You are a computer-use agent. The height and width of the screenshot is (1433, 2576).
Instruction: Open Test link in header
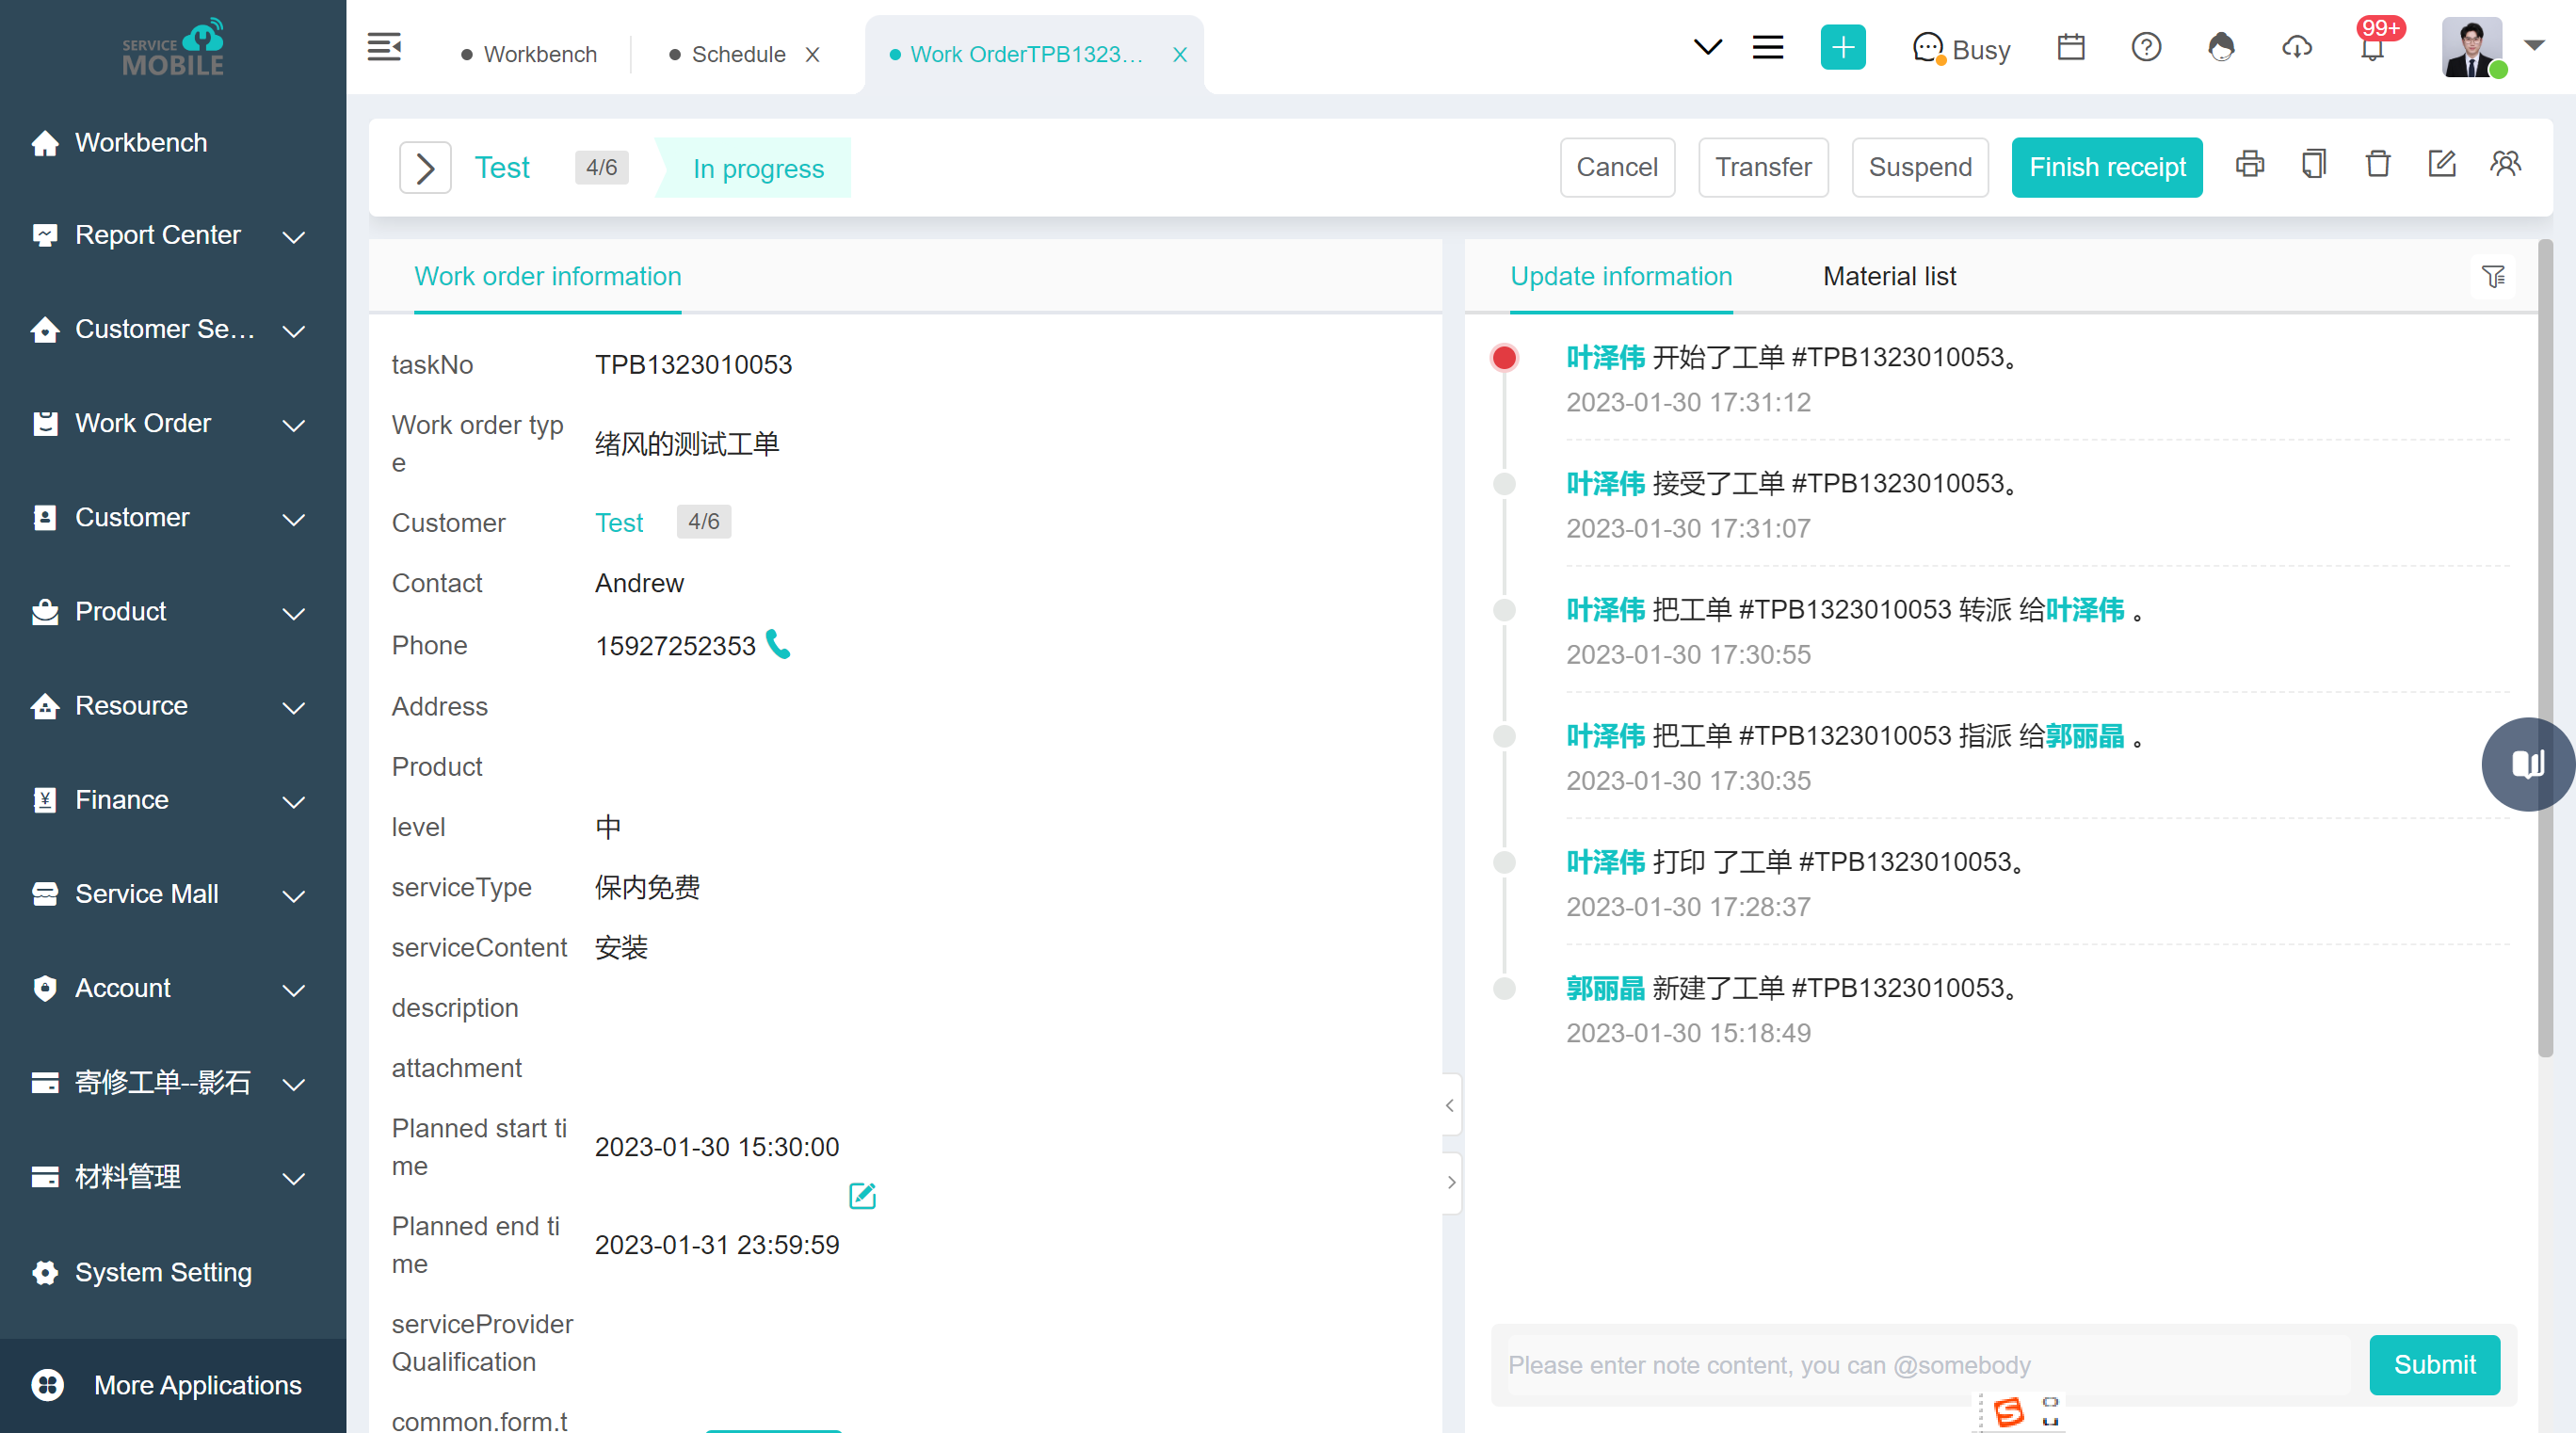502,167
